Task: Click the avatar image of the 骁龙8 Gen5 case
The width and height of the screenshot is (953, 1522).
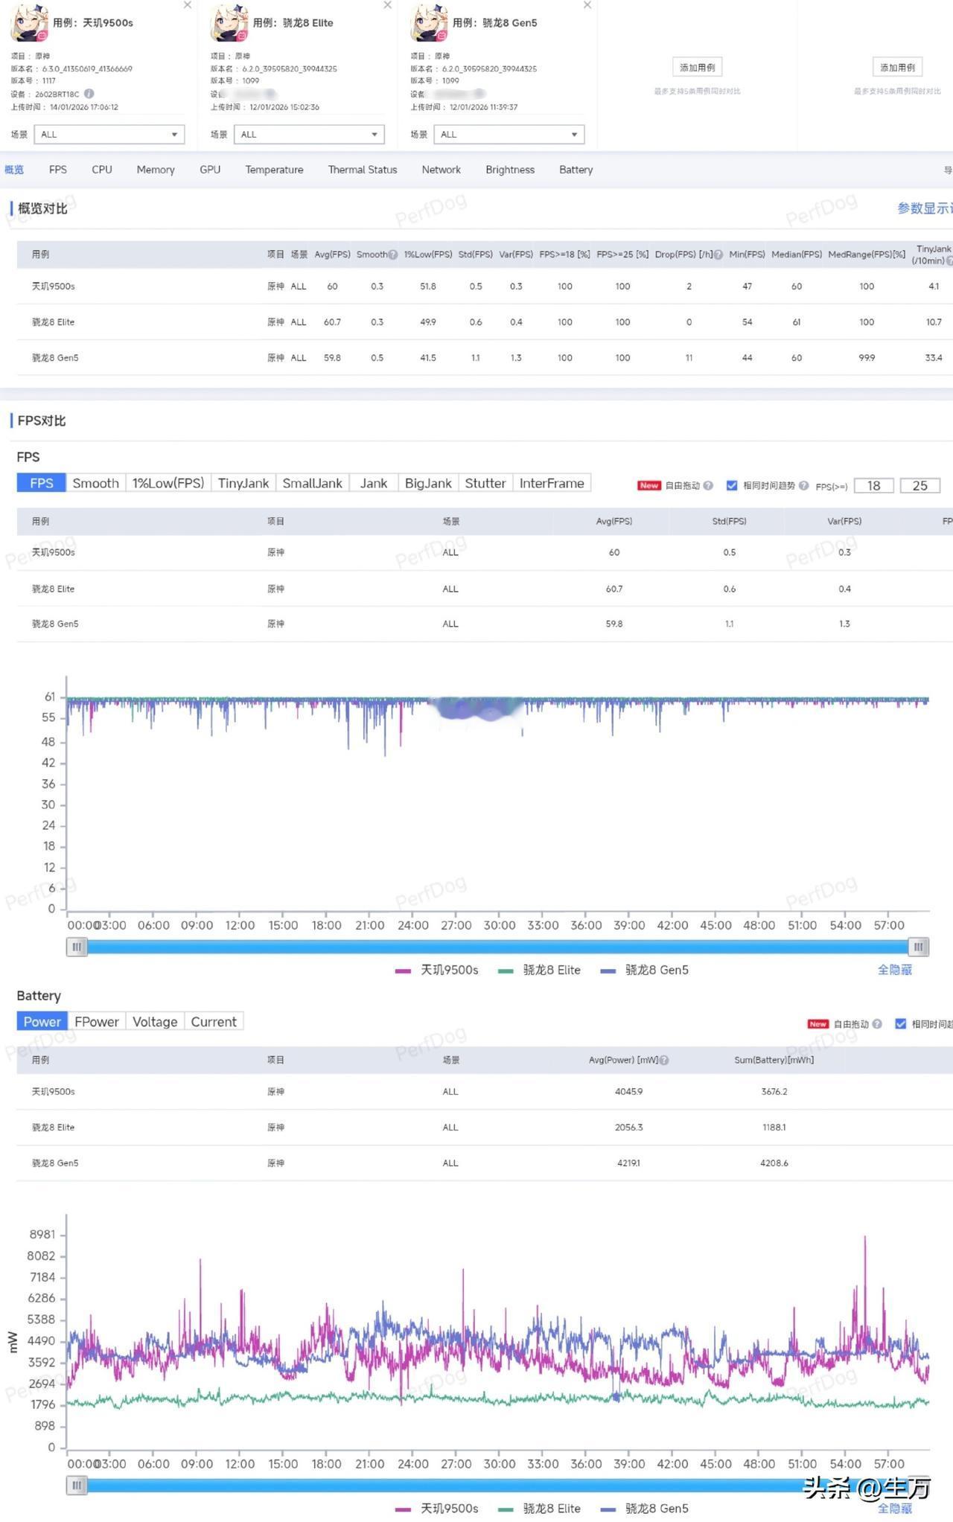Action: [429, 23]
